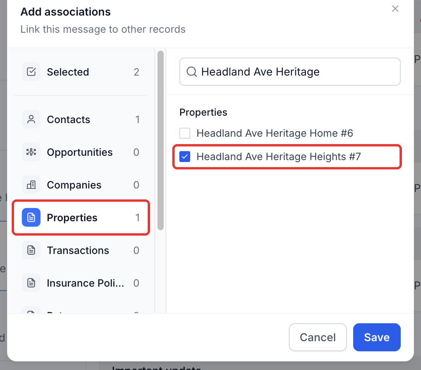Click the Link this message subtitle

point(103,29)
